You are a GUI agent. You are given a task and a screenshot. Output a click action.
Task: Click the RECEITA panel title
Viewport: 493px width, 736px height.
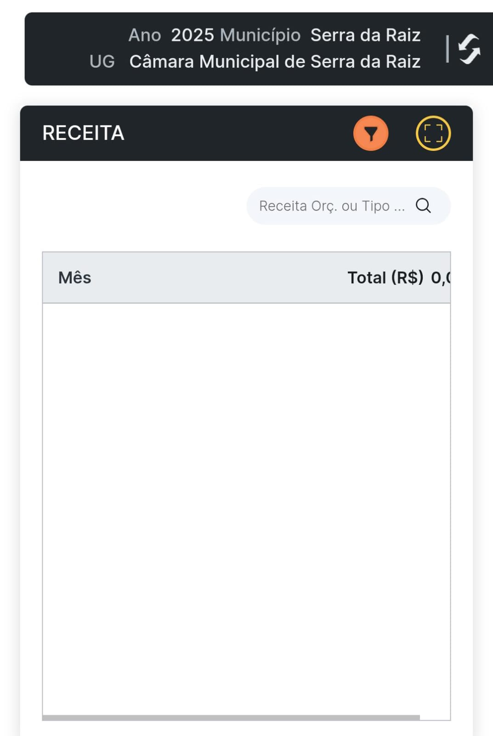click(83, 133)
